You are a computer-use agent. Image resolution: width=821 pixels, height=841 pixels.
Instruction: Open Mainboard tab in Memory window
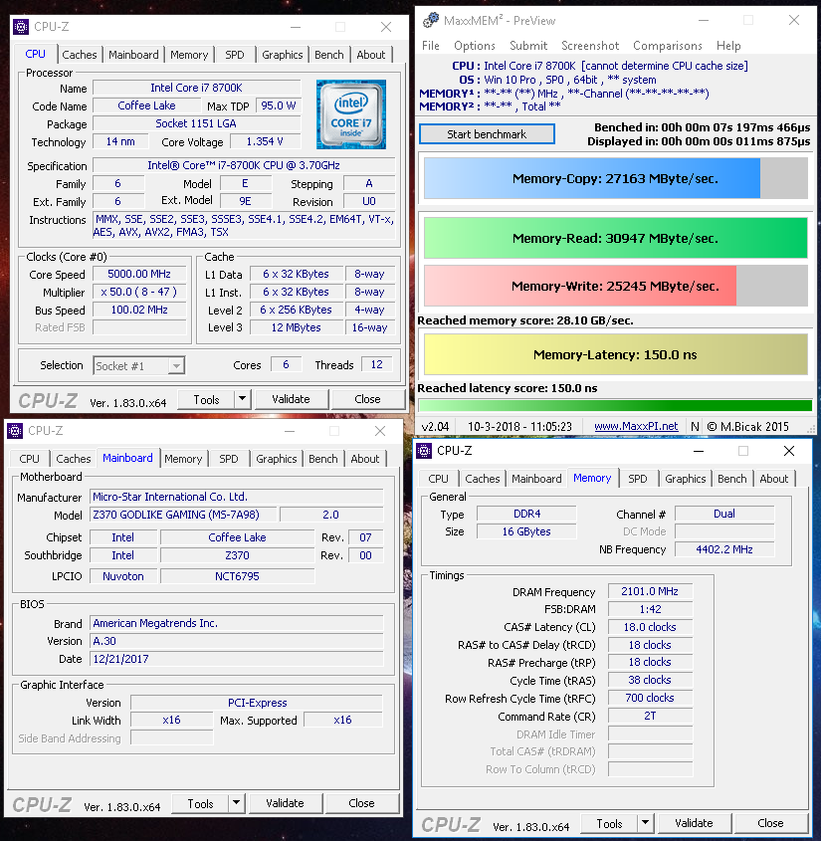tap(536, 479)
